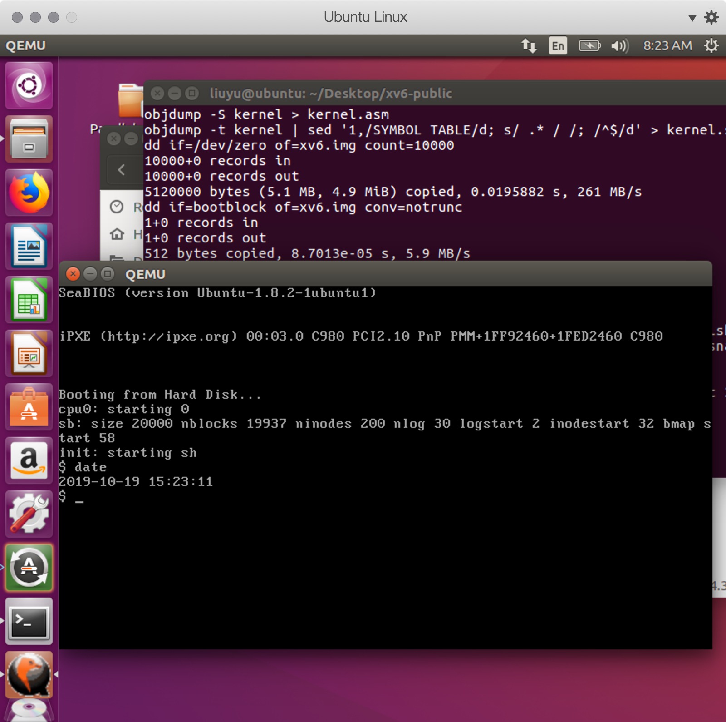Image resolution: width=726 pixels, height=722 pixels.
Task: Click the volume icon in the panel
Action: [620, 45]
